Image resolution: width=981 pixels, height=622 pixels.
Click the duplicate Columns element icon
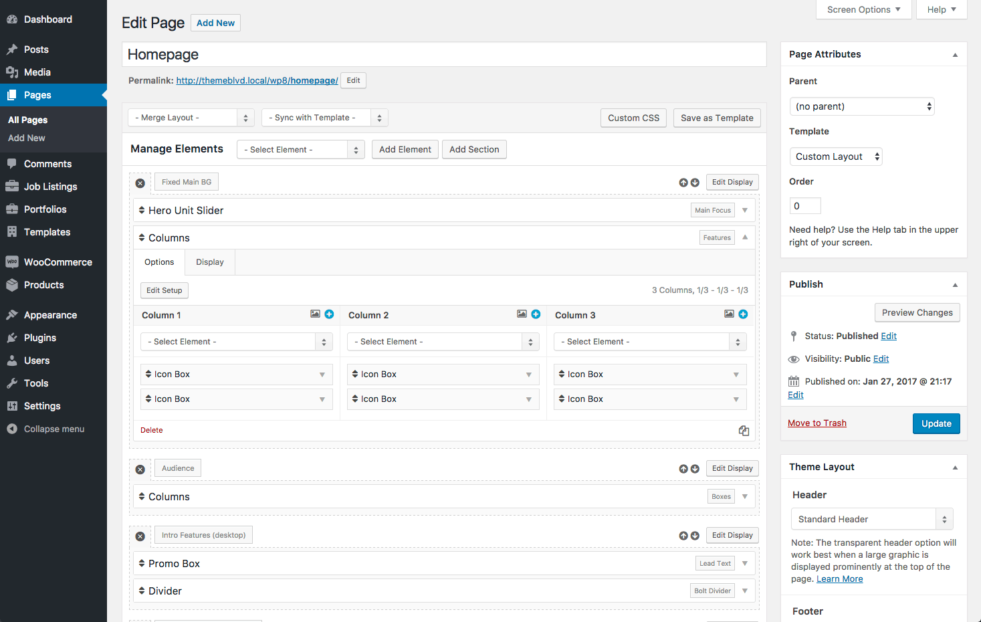pos(744,431)
